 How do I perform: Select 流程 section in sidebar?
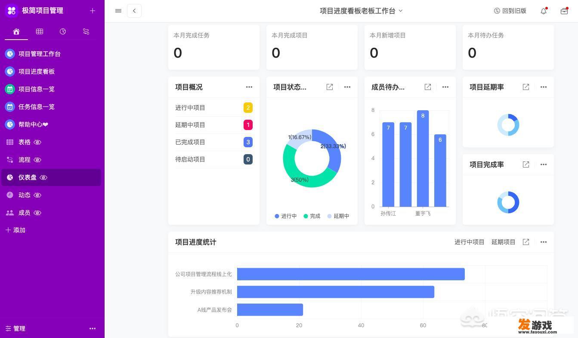(x=51, y=160)
